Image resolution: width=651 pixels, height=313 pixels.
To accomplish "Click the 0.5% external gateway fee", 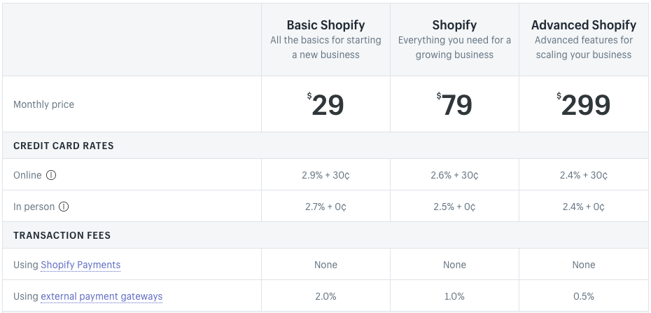I will coord(584,296).
